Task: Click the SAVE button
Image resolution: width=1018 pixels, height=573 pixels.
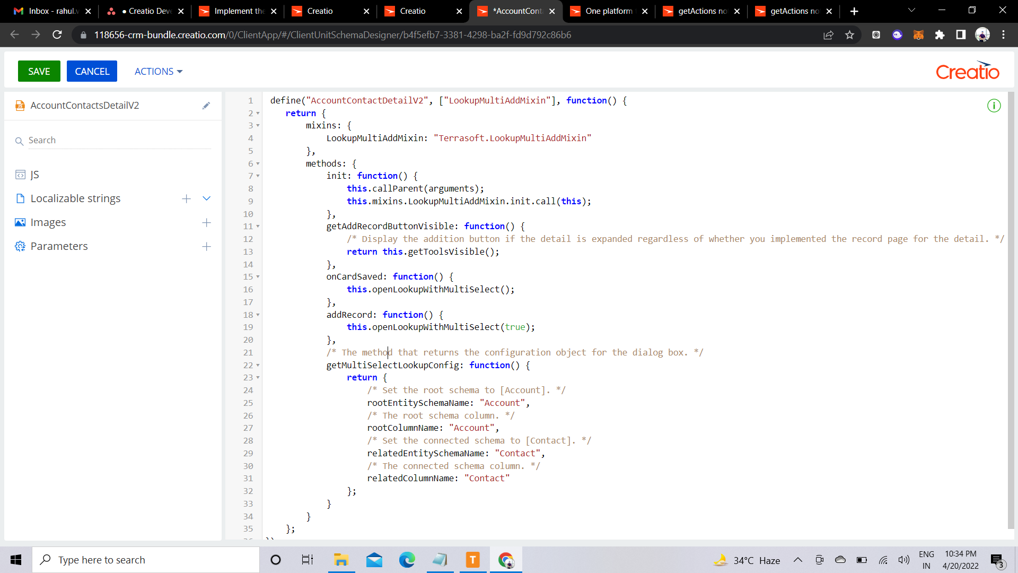Action: 39,72
